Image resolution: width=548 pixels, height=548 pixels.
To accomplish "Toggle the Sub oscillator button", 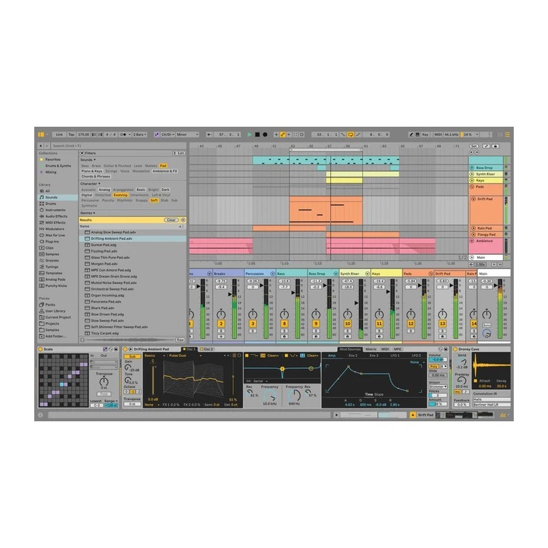I will [132, 356].
